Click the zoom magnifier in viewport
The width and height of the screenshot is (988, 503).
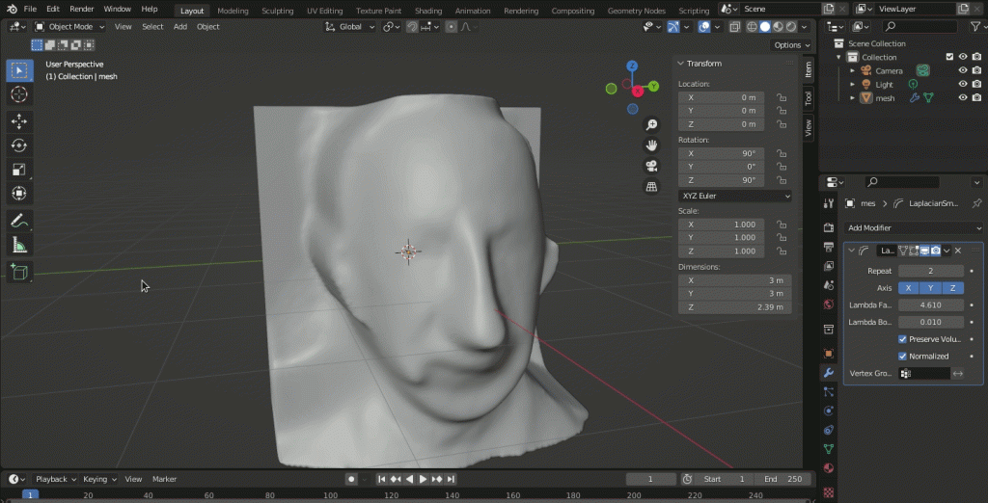(651, 124)
